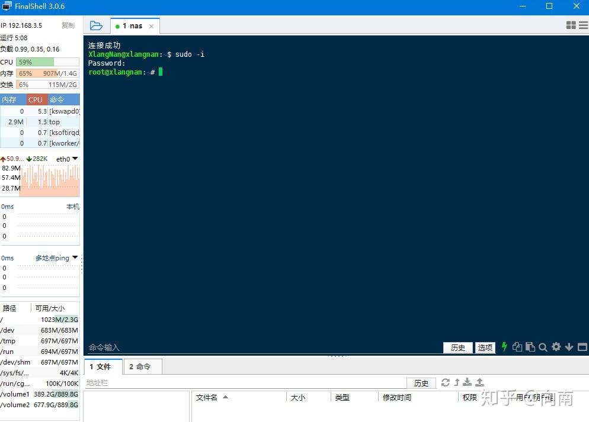Switch to the 2 命令 tab

tap(142, 367)
